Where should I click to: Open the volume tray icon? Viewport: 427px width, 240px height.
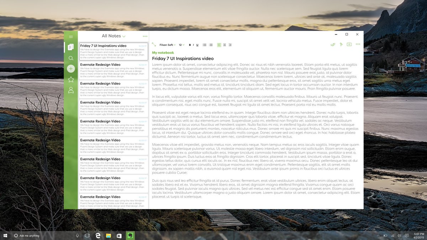tap(399, 235)
